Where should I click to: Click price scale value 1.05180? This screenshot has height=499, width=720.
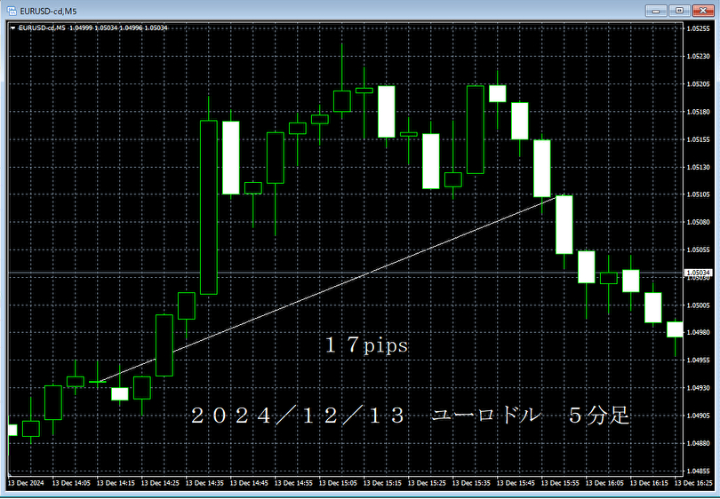698,112
